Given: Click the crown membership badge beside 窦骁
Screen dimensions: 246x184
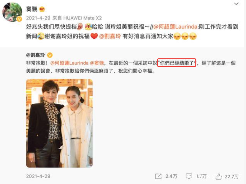Looking at the screenshot, I should (42, 9).
